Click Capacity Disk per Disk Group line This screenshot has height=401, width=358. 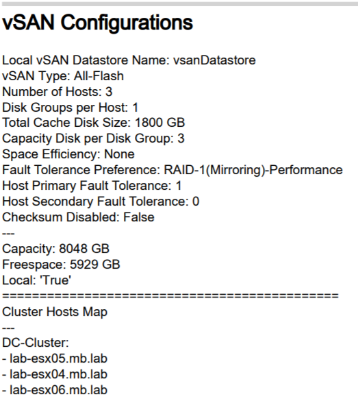[93, 138]
